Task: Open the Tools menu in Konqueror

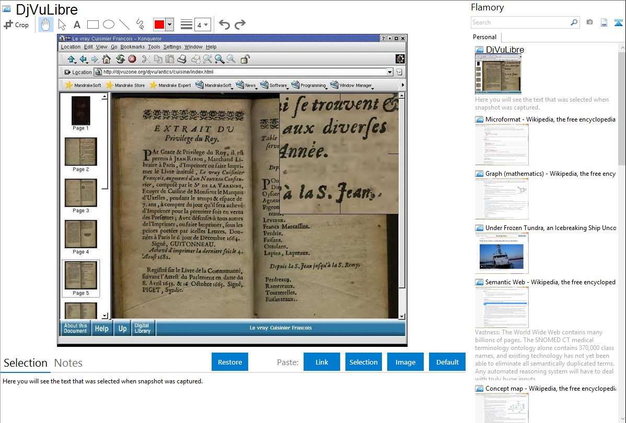Action: [154, 47]
